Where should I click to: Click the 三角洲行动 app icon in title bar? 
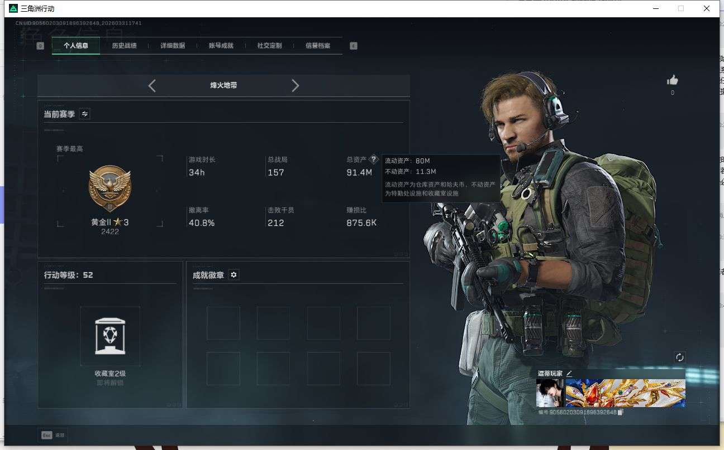[13, 8]
